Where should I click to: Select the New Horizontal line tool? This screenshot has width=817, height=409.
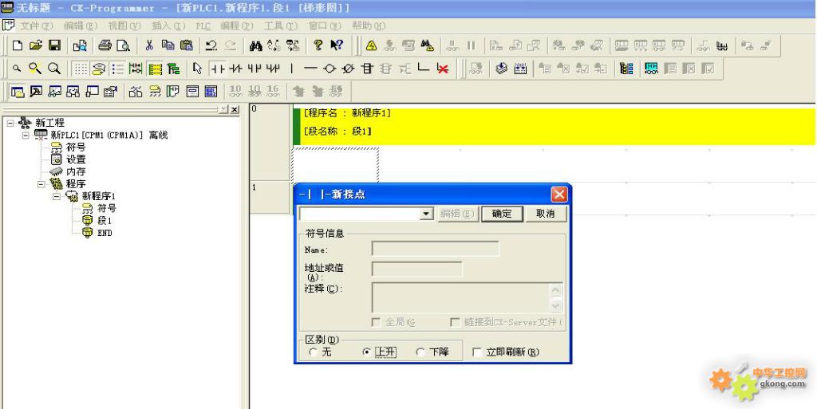(x=310, y=69)
